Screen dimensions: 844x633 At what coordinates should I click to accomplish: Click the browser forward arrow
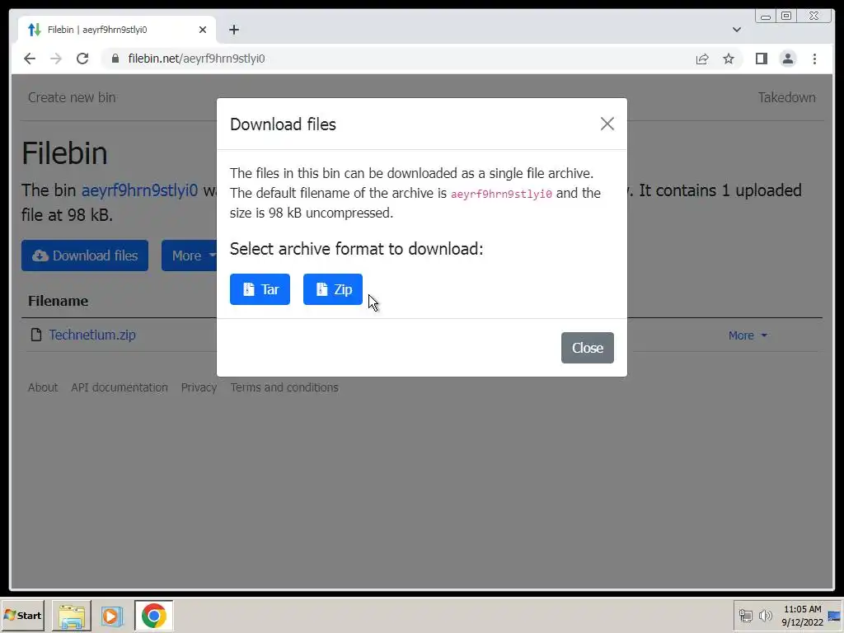click(56, 59)
